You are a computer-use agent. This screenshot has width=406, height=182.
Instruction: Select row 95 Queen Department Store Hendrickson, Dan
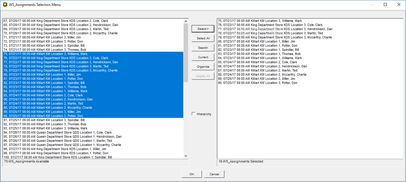[93, 136]
